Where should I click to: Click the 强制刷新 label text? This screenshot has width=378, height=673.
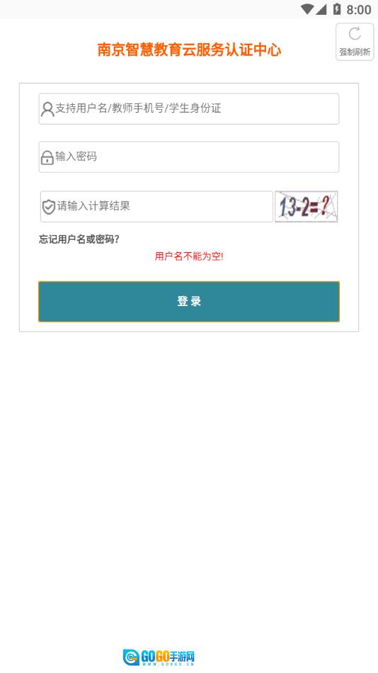355,52
